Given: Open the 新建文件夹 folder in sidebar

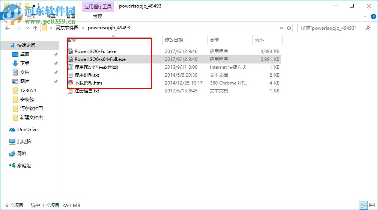Looking at the screenshot, I should coord(31,117).
